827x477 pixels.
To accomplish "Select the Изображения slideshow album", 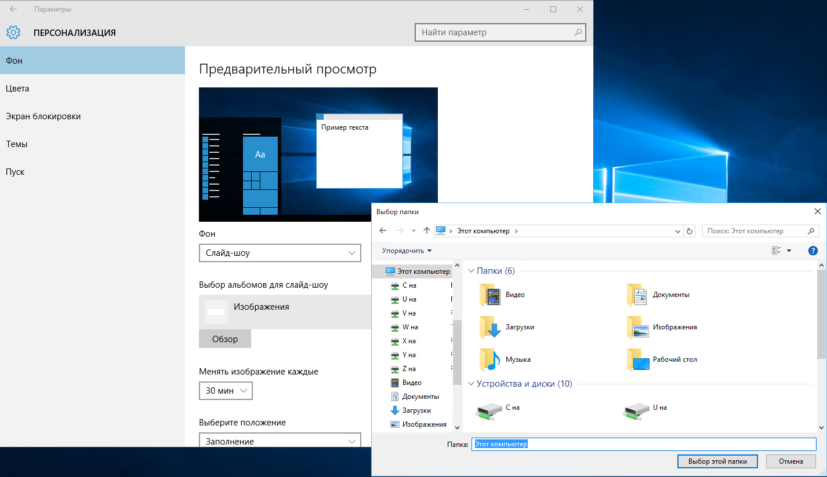I will pyautogui.click(x=285, y=312).
